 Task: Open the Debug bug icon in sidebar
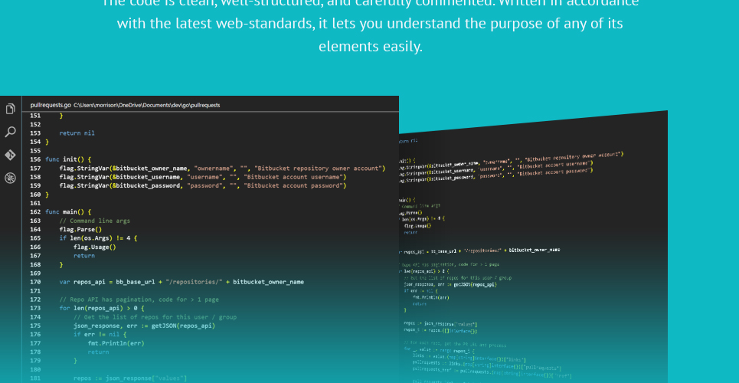click(x=10, y=178)
